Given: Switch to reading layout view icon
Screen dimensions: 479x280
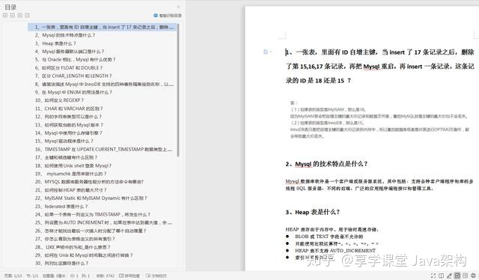Looking at the screenshot, I should click(x=442, y=276).
